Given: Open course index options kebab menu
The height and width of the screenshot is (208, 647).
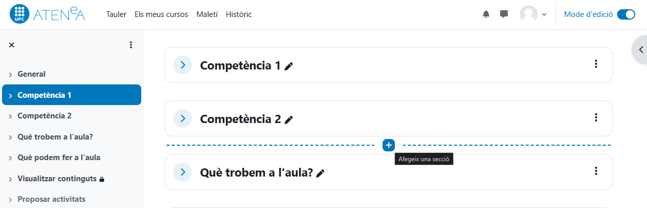Looking at the screenshot, I should pyautogui.click(x=131, y=45).
